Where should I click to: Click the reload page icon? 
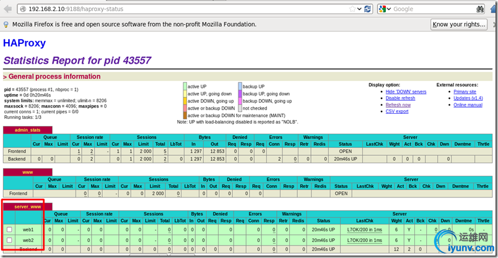pos(367,9)
